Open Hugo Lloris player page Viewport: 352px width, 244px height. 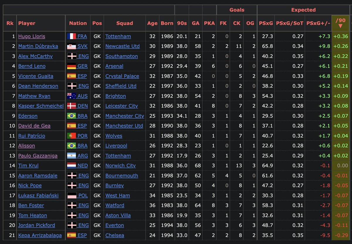pyautogui.click(x=32, y=36)
